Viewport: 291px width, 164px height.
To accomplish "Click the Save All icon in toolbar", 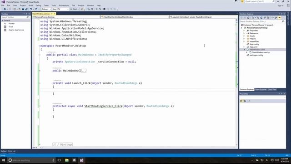I will coord(26,9).
